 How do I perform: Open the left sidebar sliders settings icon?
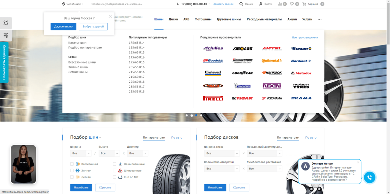(6, 35)
